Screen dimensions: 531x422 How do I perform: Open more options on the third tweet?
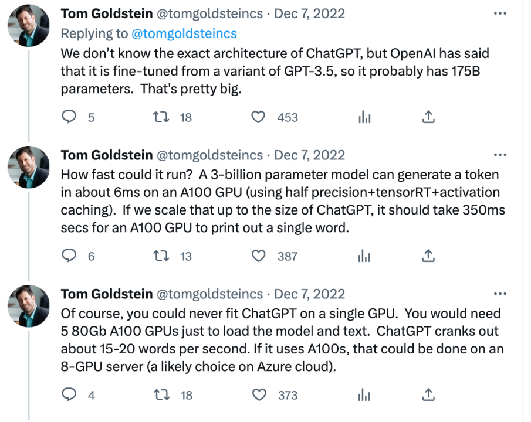[500, 294]
